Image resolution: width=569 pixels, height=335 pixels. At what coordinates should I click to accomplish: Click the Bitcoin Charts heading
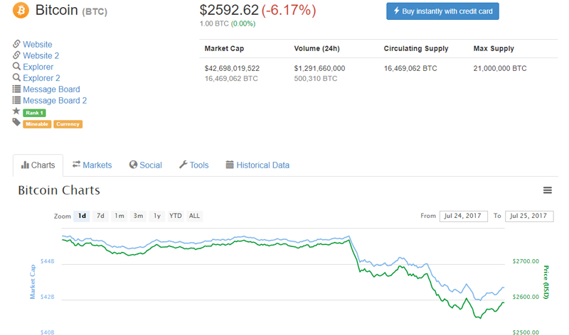(59, 190)
